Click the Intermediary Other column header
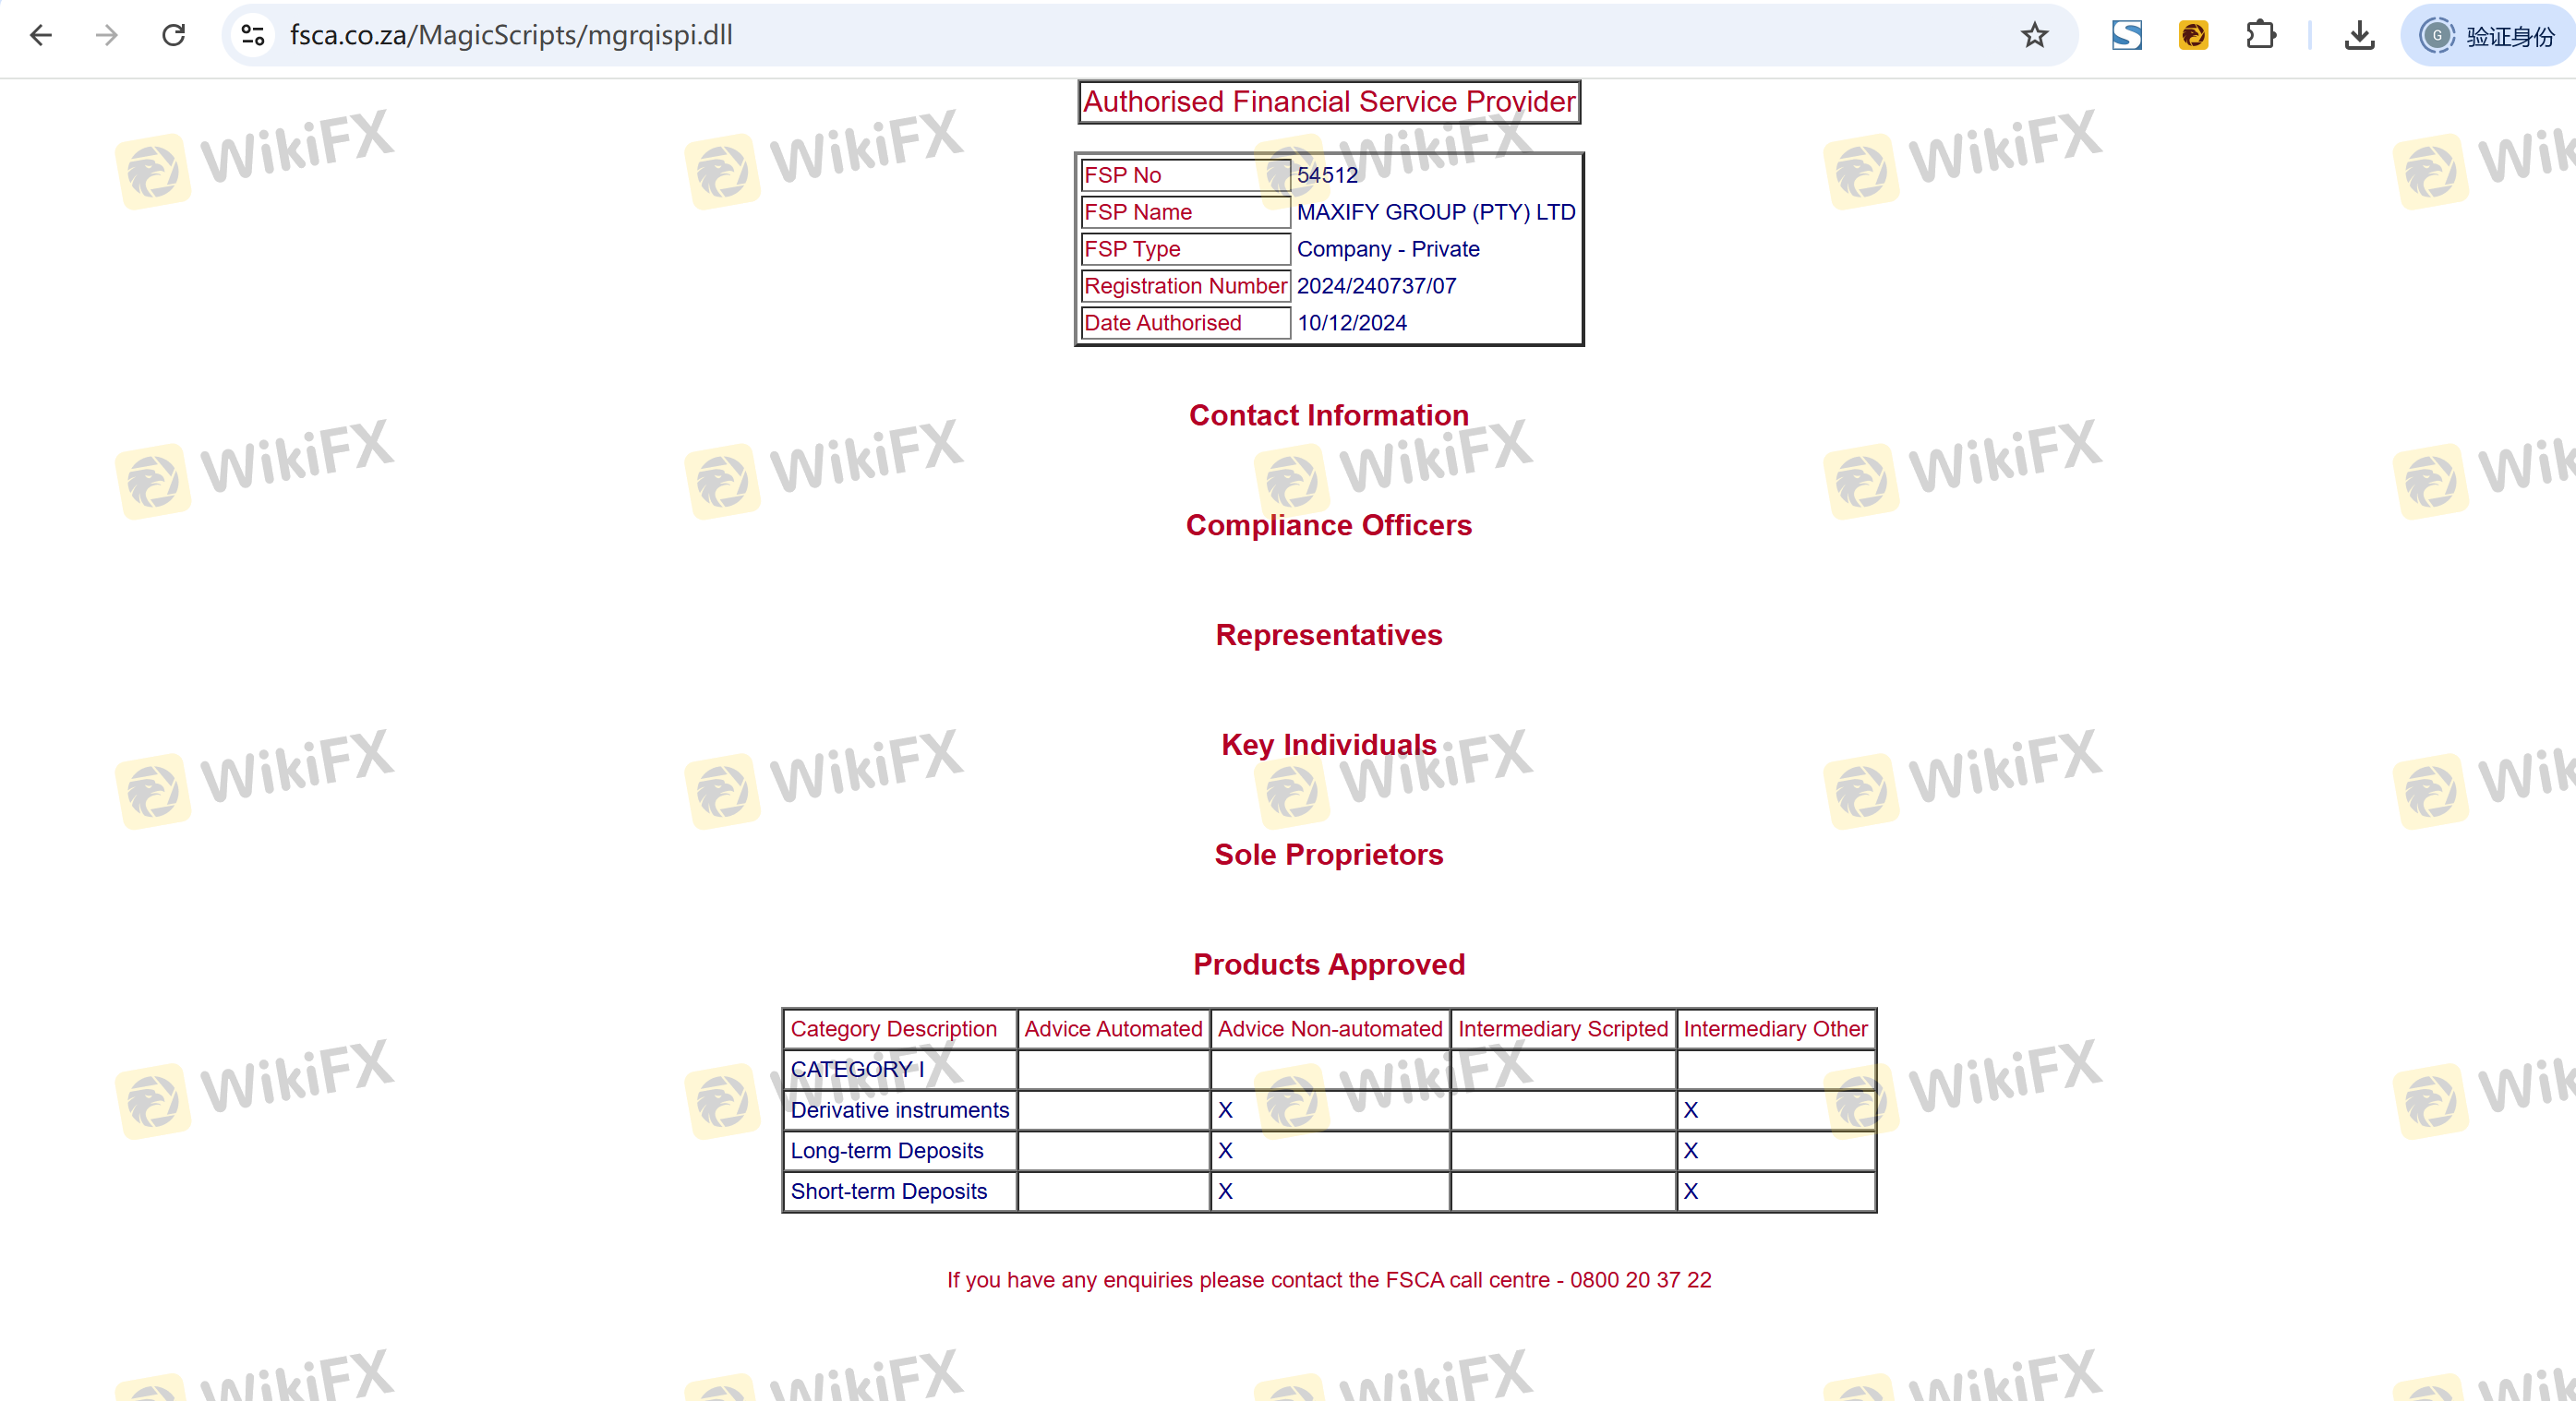This screenshot has width=2576, height=1401. click(1774, 1029)
